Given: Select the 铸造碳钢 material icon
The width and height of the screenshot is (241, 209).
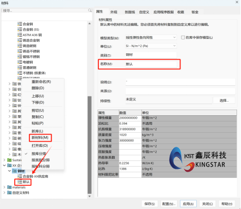Looking at the screenshot, I should [x=20, y=46].
